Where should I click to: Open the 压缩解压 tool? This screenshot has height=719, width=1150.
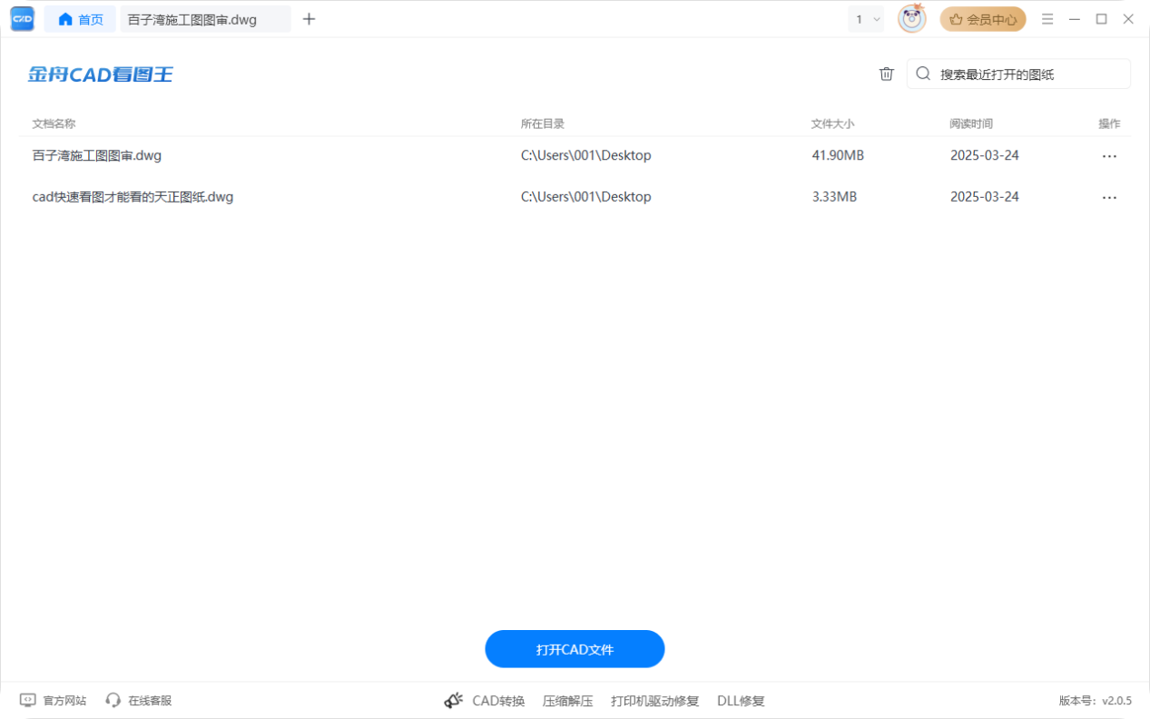coord(568,701)
